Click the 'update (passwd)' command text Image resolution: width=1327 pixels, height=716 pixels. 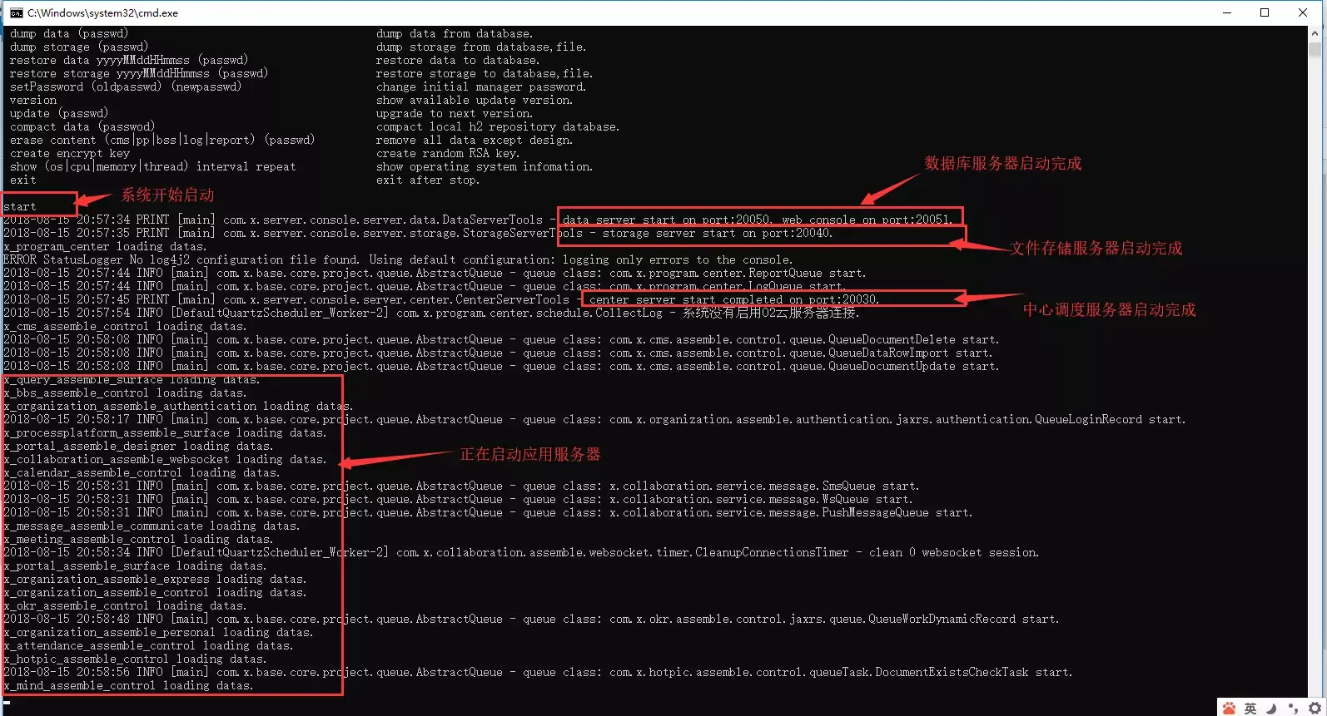59,114
